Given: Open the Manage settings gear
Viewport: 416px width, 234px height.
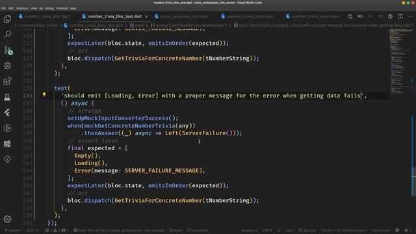Looking at the screenshot, I should pos(7,219).
